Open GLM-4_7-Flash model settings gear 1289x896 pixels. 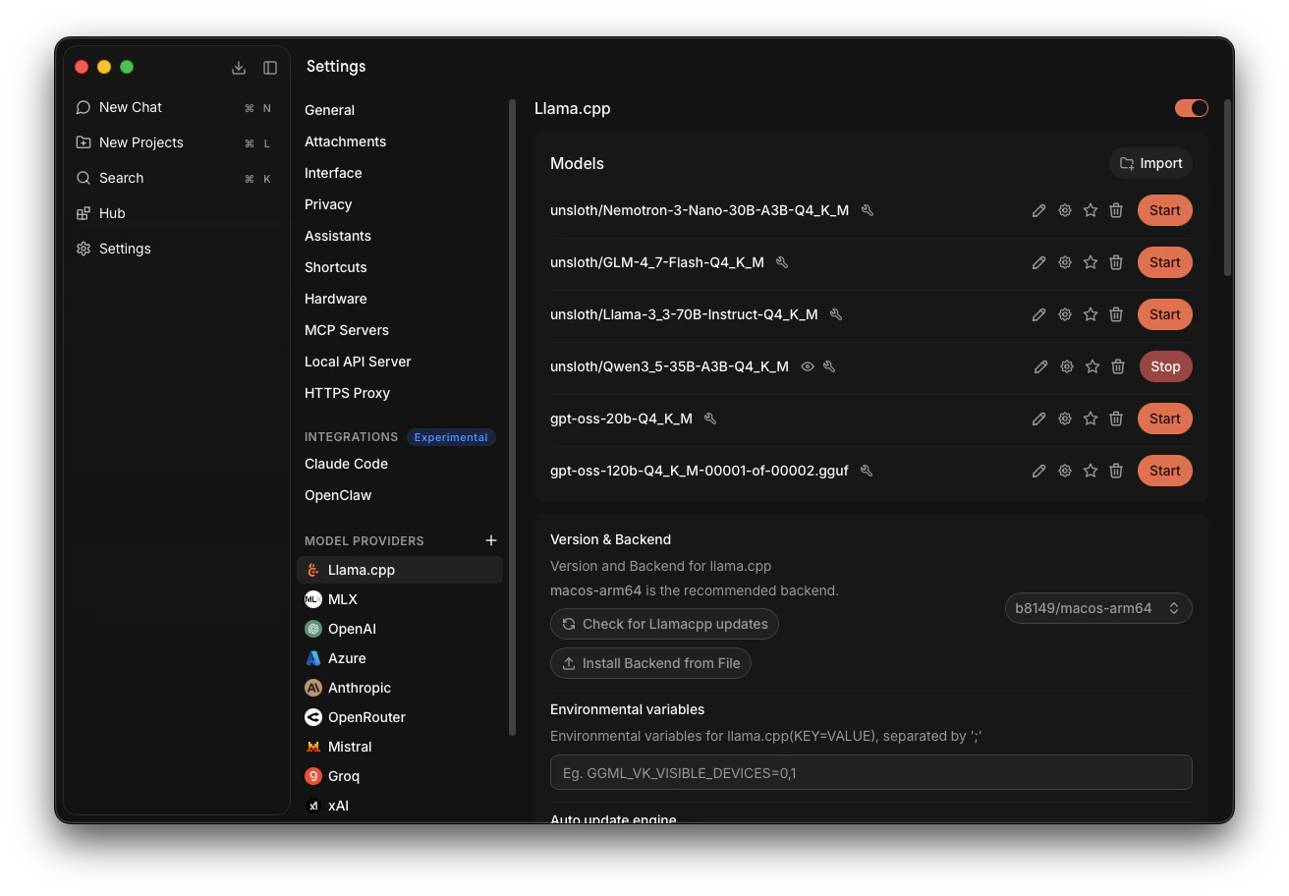click(1064, 262)
